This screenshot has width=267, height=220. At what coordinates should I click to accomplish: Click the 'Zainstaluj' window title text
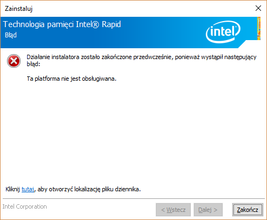pos(18,9)
